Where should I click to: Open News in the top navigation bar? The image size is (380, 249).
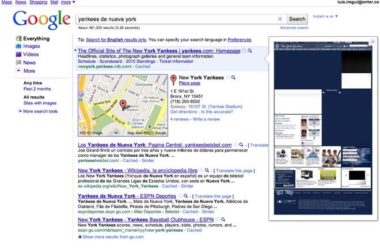coord(21,2)
